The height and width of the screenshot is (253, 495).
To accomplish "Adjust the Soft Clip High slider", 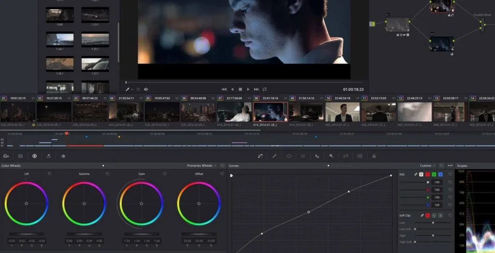I will [x=433, y=235].
